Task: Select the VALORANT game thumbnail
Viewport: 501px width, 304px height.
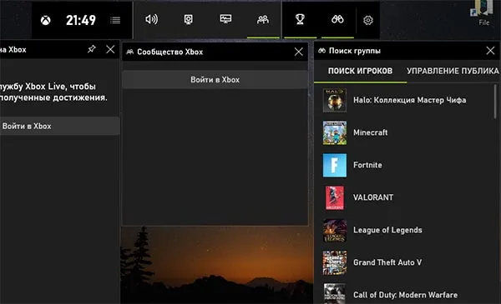Action: (335, 198)
